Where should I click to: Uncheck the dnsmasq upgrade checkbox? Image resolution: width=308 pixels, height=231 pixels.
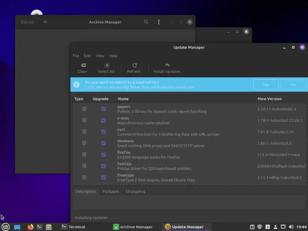(x=103, y=143)
